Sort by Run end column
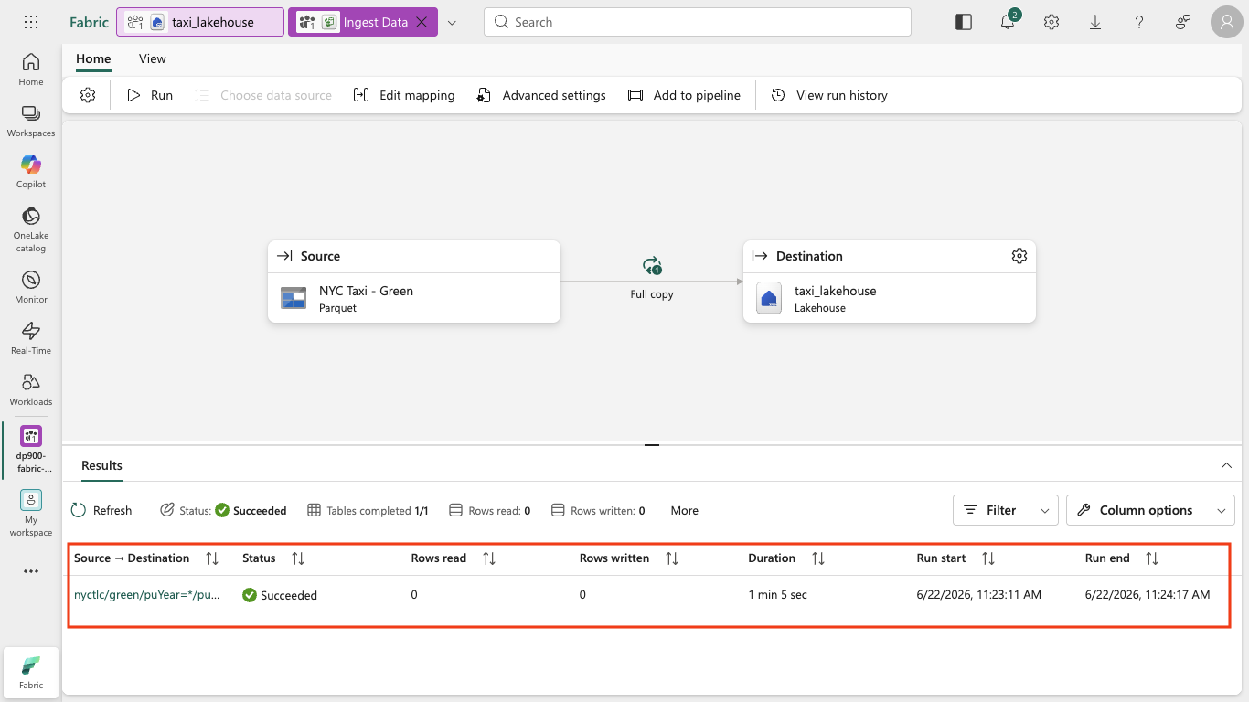The image size is (1249, 702). point(1152,558)
